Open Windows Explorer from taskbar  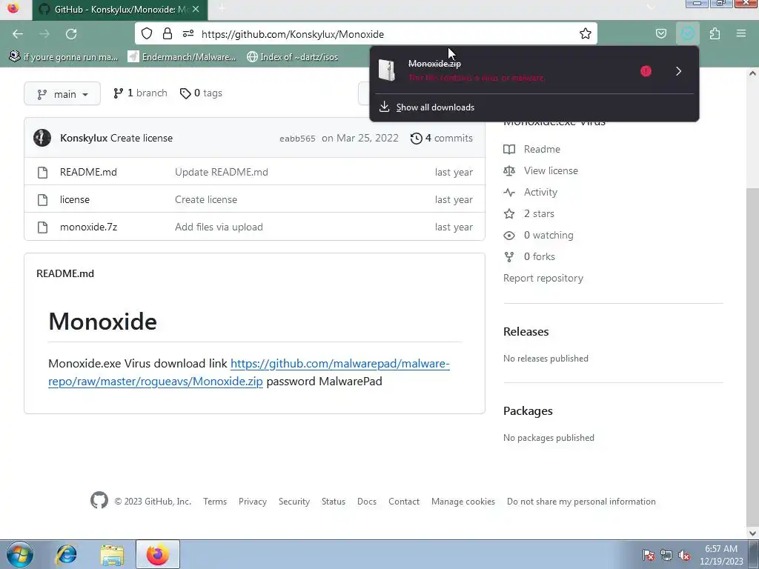point(112,554)
